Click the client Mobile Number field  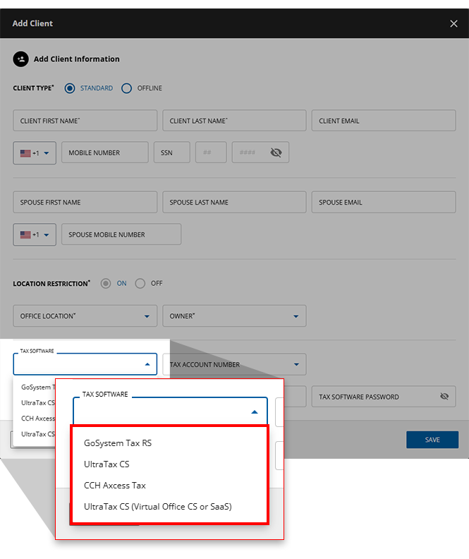(104, 152)
